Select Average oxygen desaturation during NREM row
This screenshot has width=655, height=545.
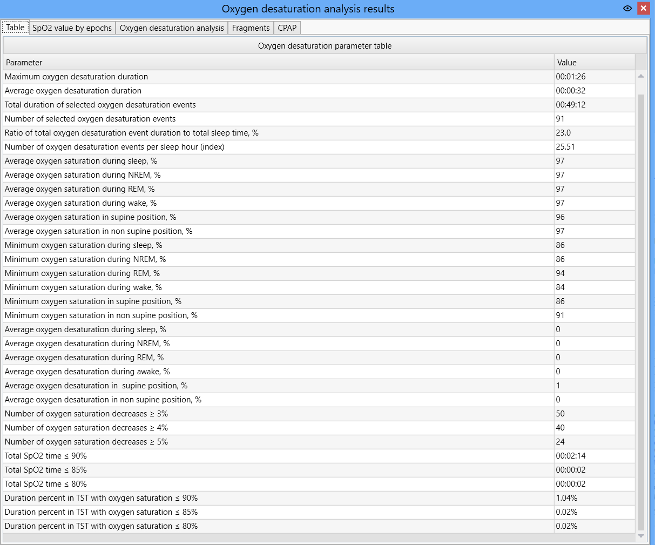(x=319, y=344)
